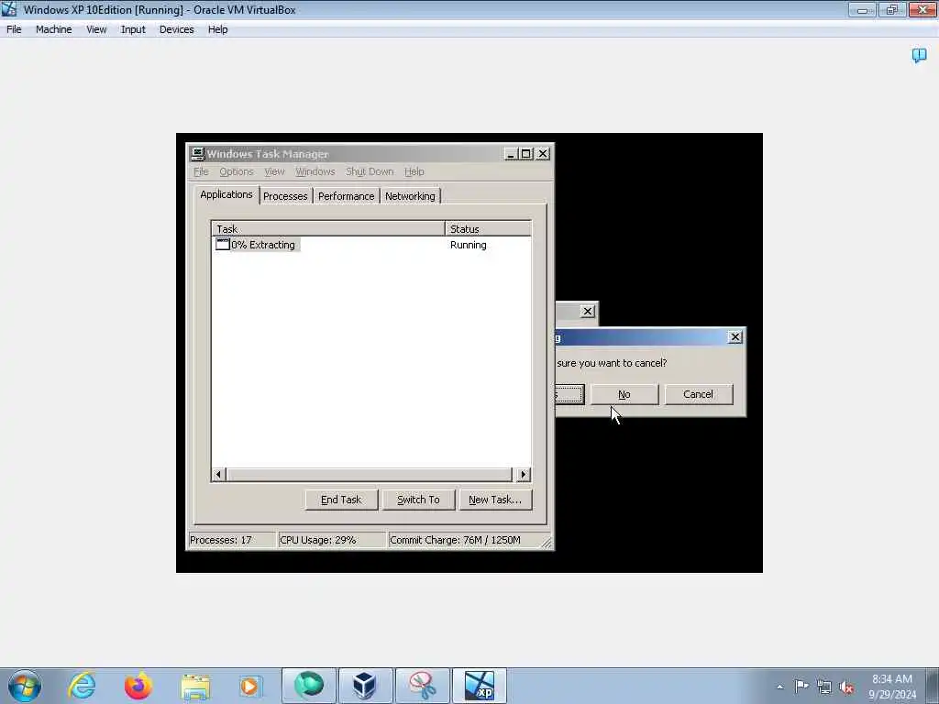Select the 0% Extracting task row
939x704 pixels.
click(x=371, y=245)
